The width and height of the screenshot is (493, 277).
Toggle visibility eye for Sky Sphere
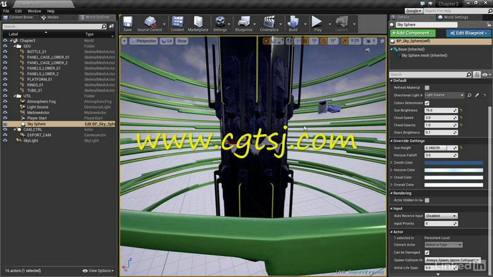5,124
